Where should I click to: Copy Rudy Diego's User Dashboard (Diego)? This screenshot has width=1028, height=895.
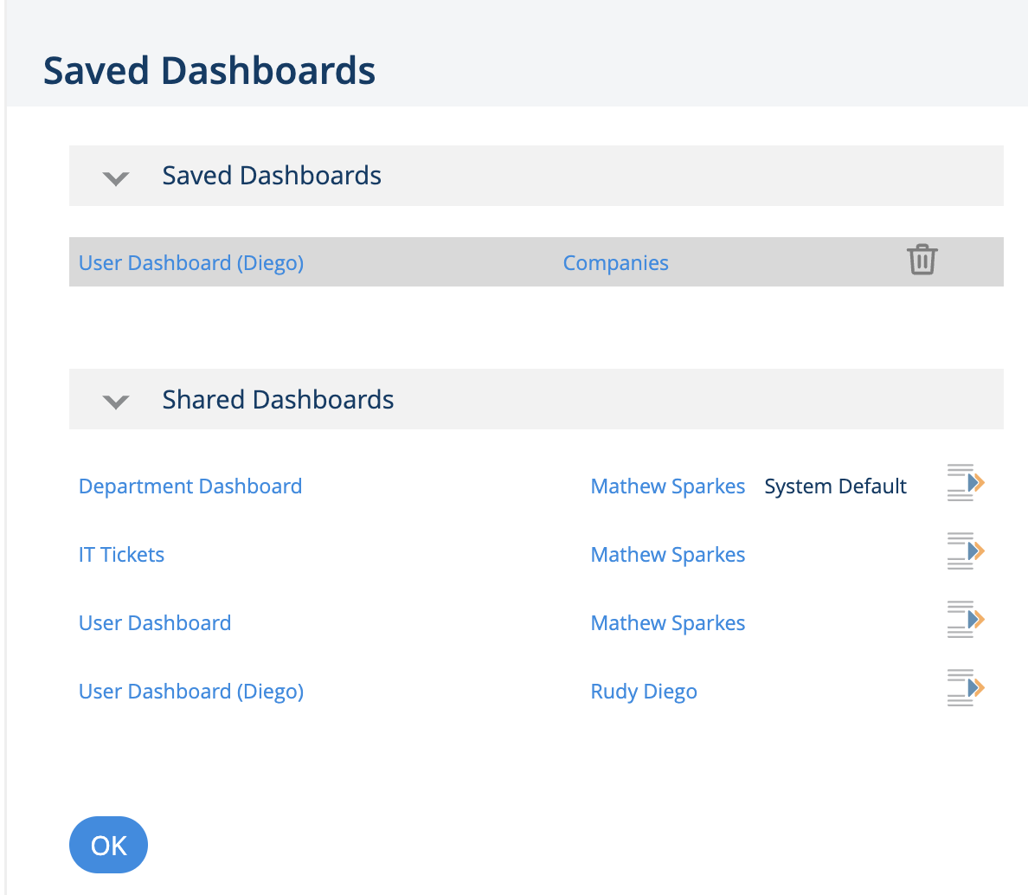tap(964, 688)
